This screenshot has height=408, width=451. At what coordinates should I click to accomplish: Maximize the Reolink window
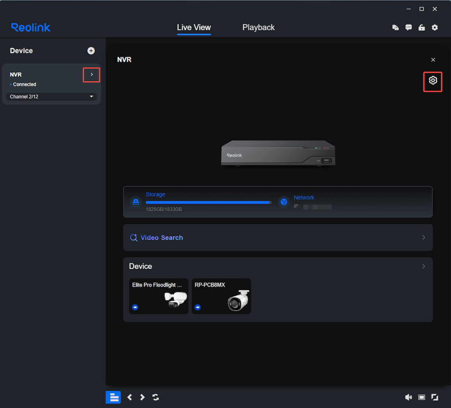[x=422, y=9]
